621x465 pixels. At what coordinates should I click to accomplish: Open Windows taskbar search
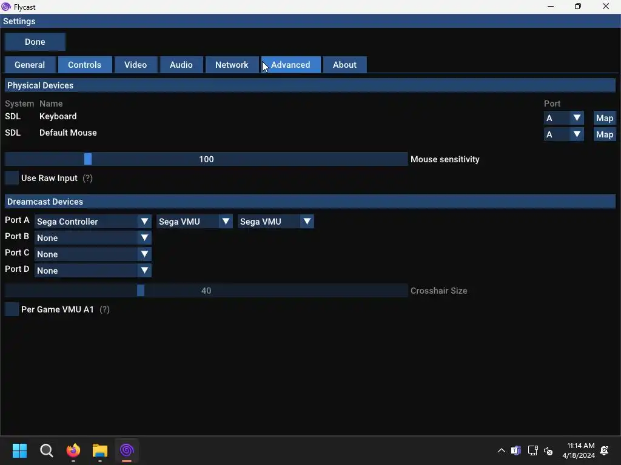pyautogui.click(x=46, y=450)
